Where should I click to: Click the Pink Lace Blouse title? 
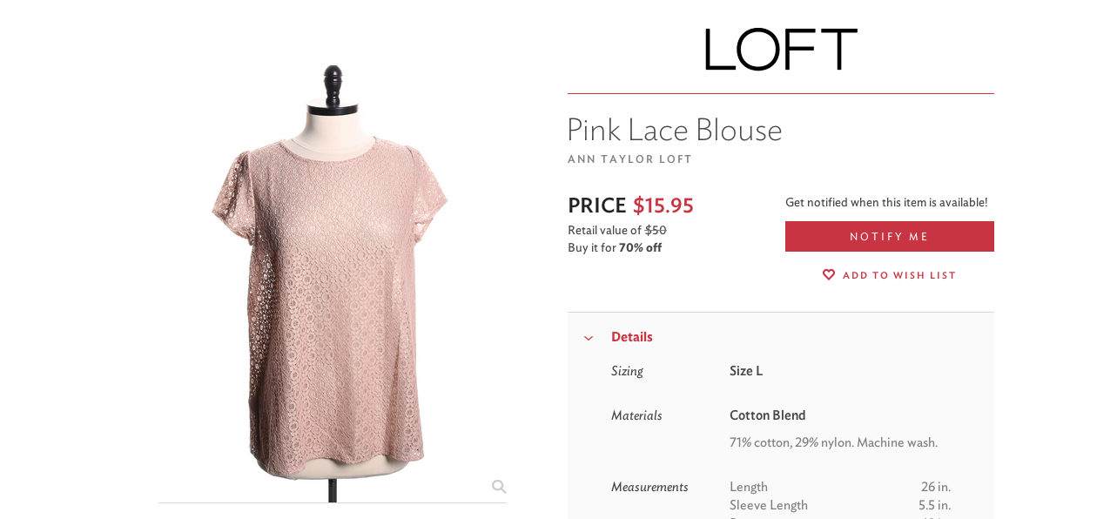675,130
